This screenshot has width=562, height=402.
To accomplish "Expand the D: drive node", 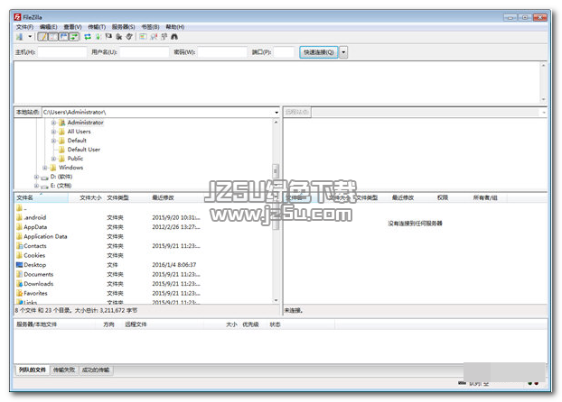I will click(36, 177).
